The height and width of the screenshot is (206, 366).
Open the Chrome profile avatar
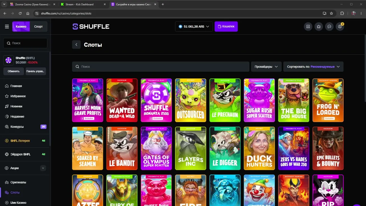[354, 13]
